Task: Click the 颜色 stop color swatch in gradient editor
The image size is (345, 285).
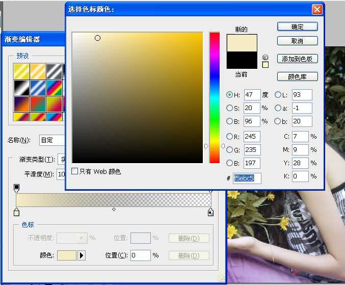Action: point(66,255)
